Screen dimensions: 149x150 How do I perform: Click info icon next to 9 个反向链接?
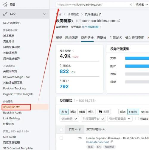[101, 27]
